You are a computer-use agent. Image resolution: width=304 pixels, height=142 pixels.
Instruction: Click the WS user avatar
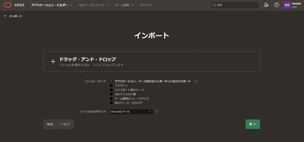pos(287,5)
